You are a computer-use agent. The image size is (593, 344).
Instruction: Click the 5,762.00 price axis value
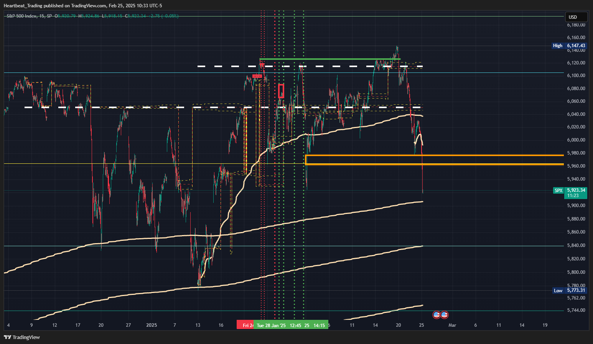tap(576, 298)
